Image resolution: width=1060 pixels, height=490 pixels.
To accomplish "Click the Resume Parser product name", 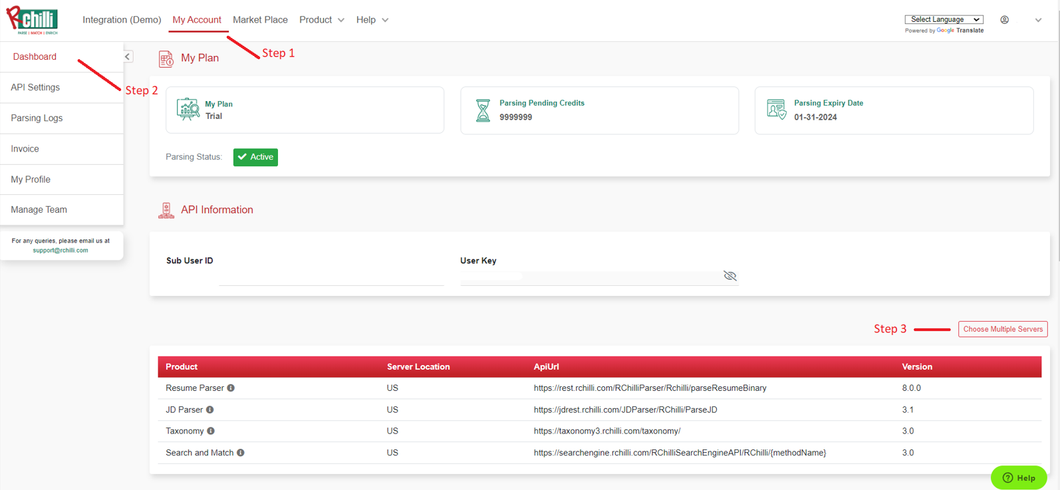I will pyautogui.click(x=195, y=388).
